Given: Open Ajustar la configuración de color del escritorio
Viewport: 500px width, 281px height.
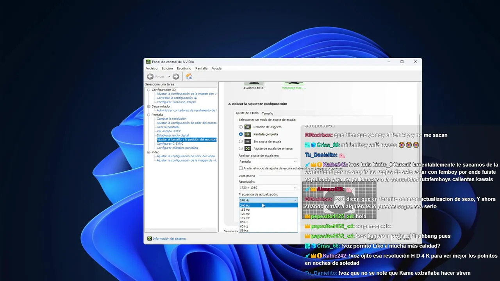Looking at the screenshot, I should pyautogui.click(x=187, y=123).
